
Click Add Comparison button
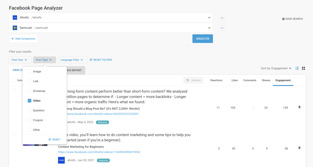point(23,39)
